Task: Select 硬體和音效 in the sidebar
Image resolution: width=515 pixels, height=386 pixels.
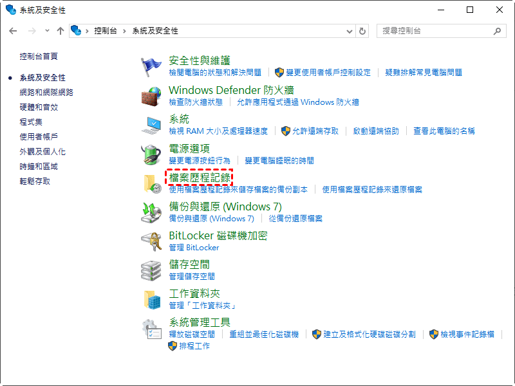Action: (x=39, y=107)
